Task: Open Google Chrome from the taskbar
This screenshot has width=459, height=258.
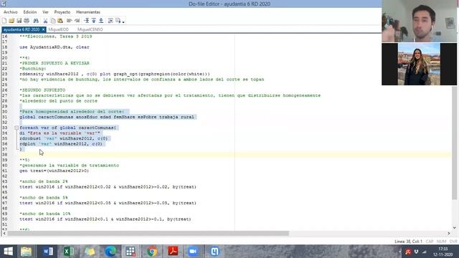Action: coord(152,252)
